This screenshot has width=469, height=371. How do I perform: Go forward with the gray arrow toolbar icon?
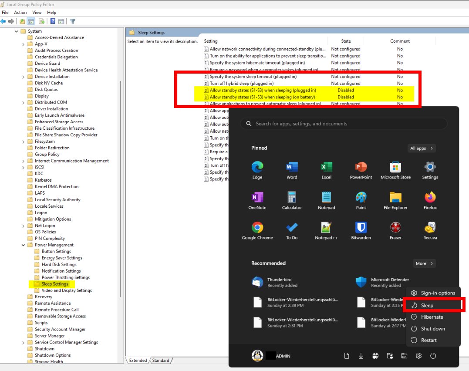11,21
